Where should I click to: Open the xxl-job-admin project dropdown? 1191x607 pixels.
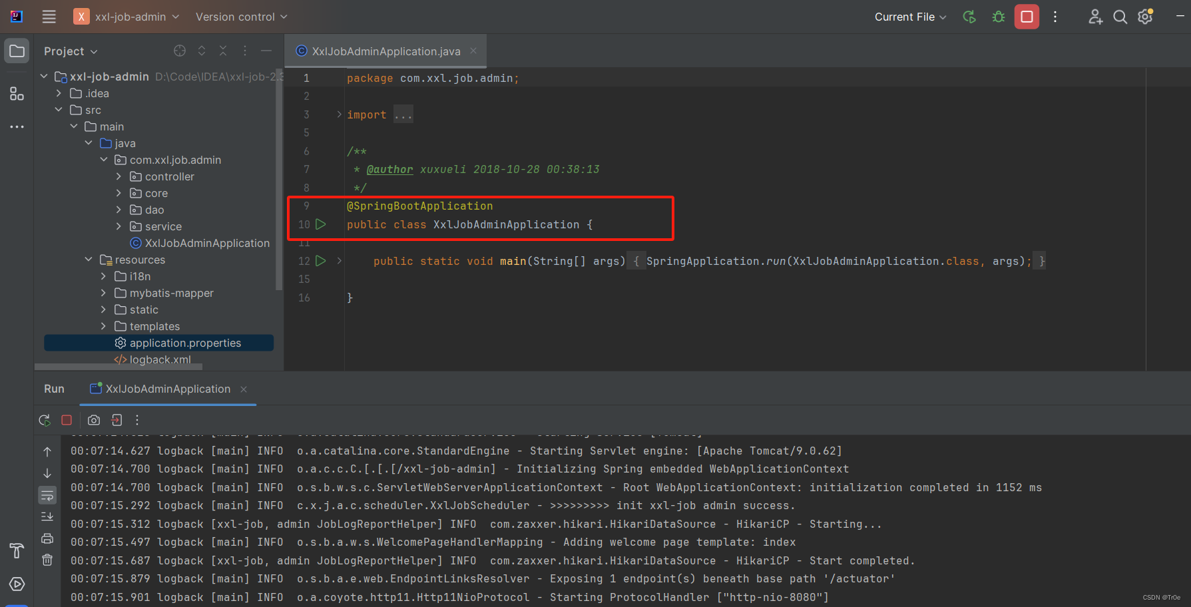click(126, 17)
